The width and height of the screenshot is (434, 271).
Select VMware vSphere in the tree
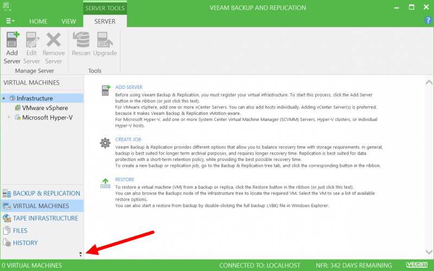[45, 108]
